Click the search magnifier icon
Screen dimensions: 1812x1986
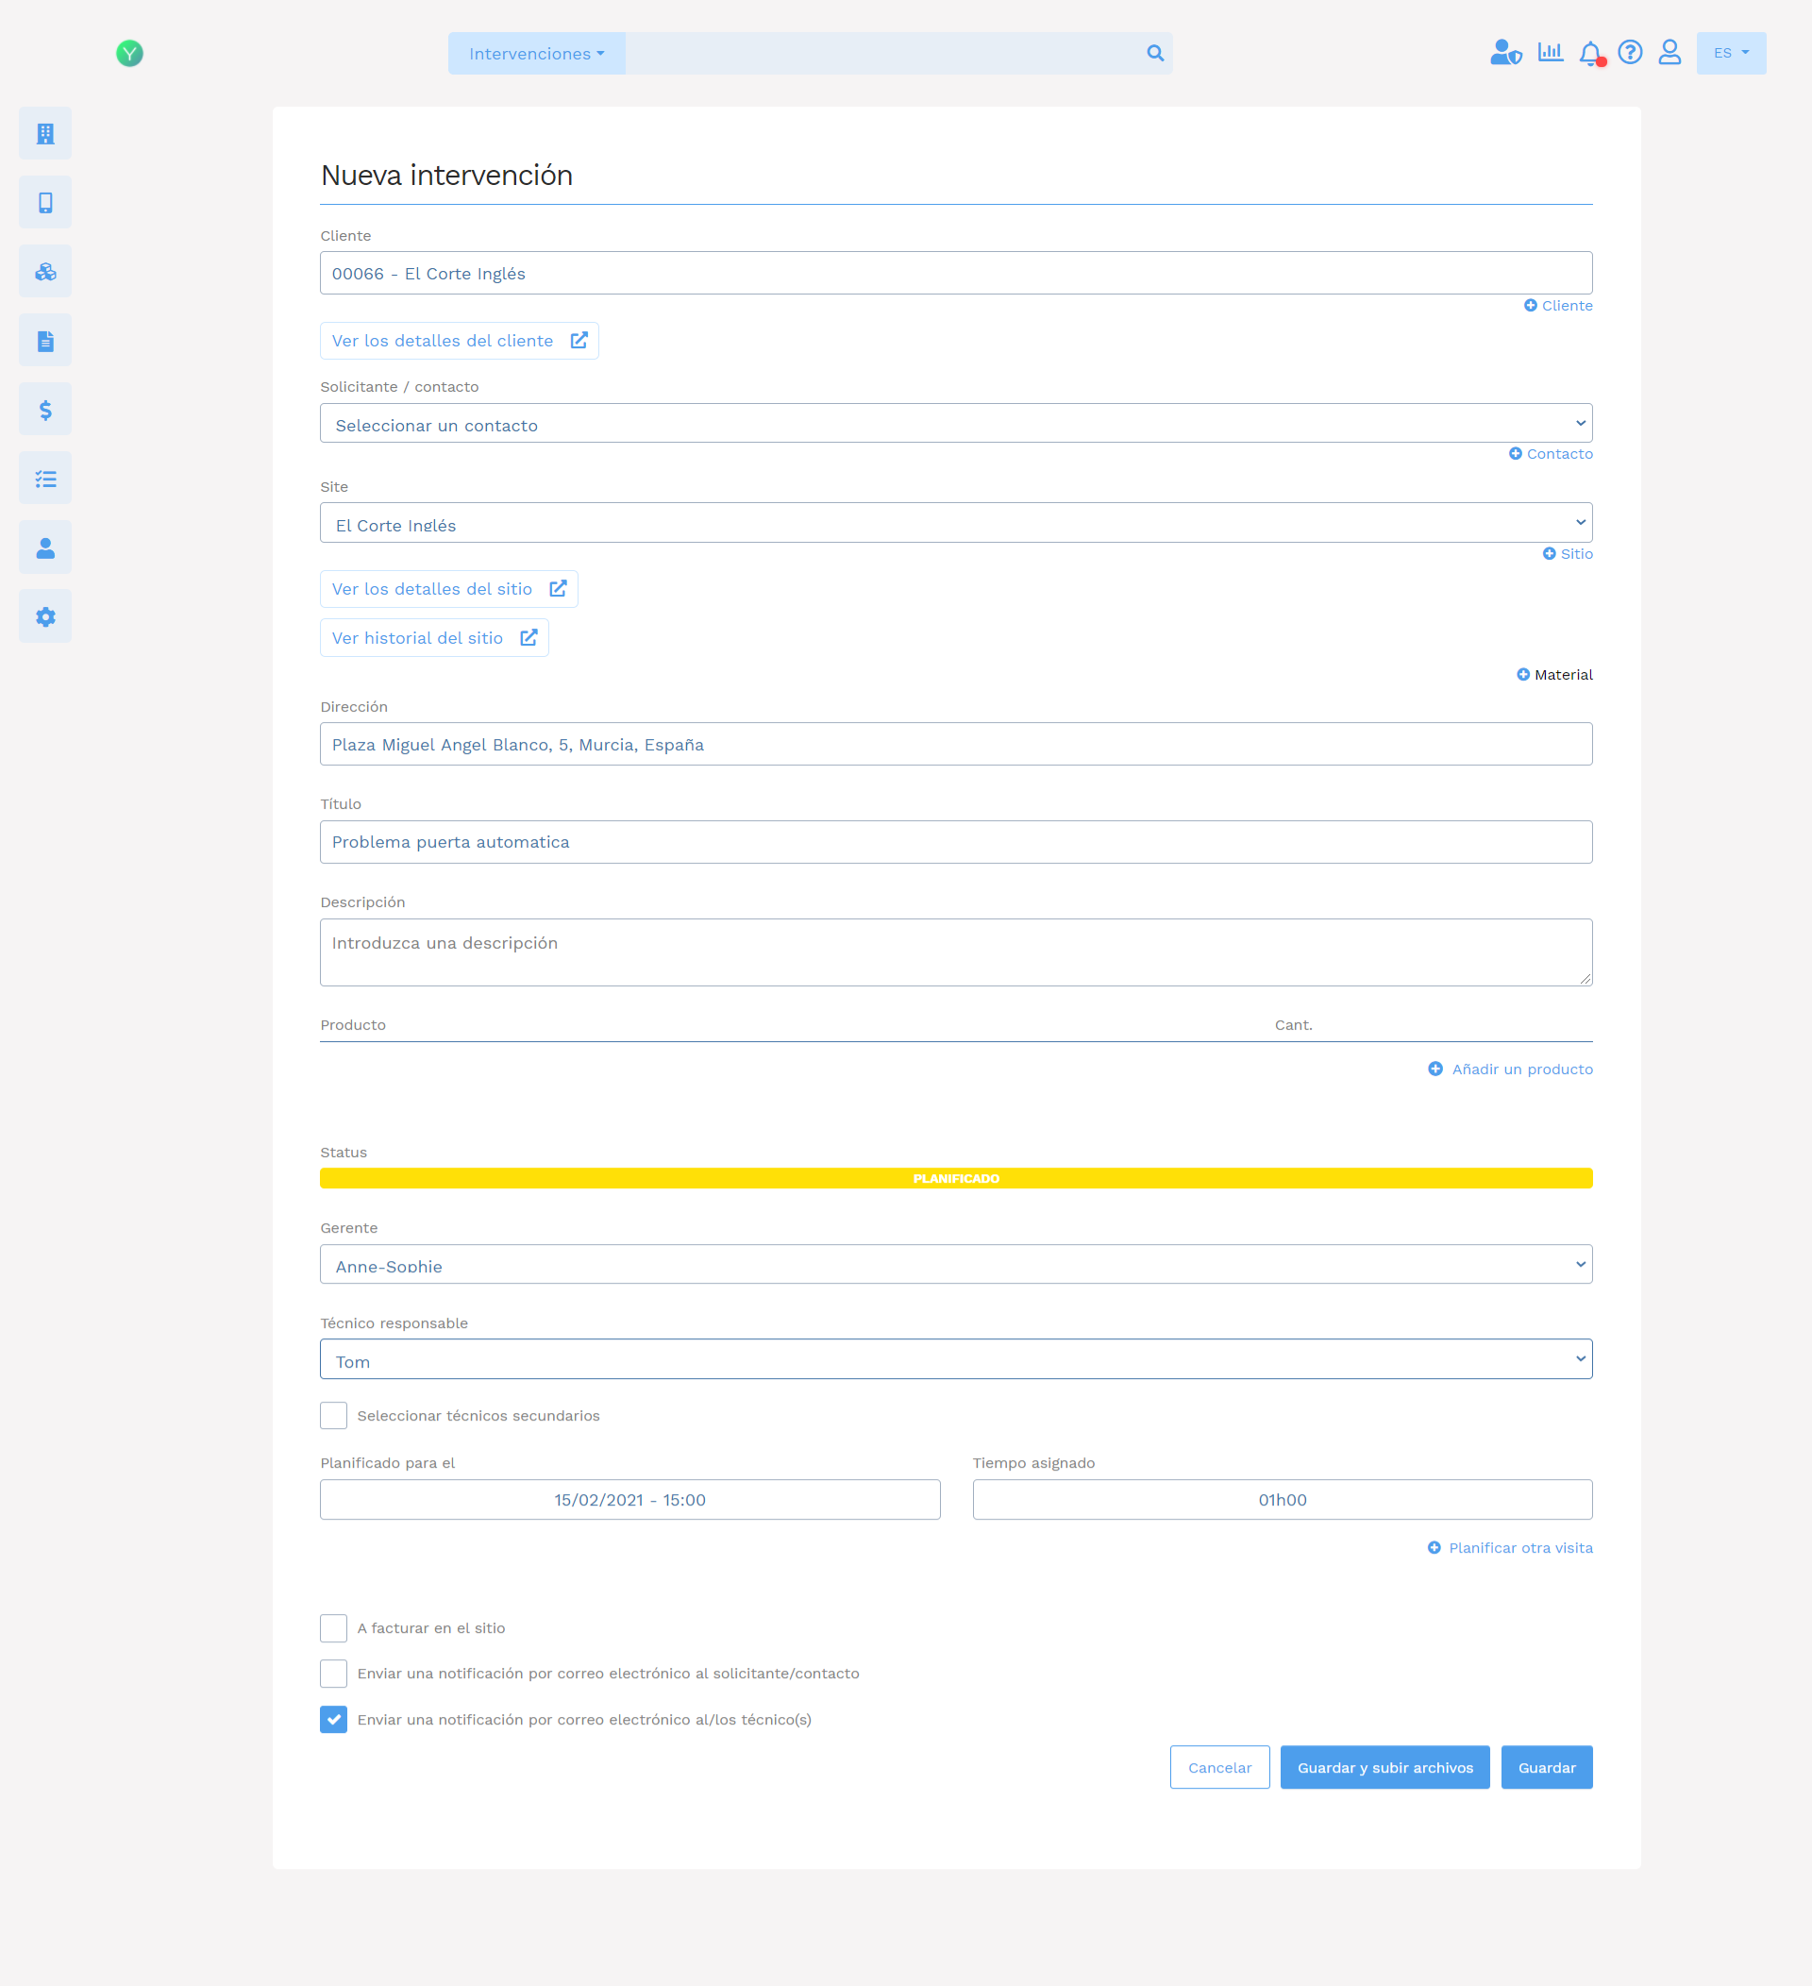click(1155, 53)
